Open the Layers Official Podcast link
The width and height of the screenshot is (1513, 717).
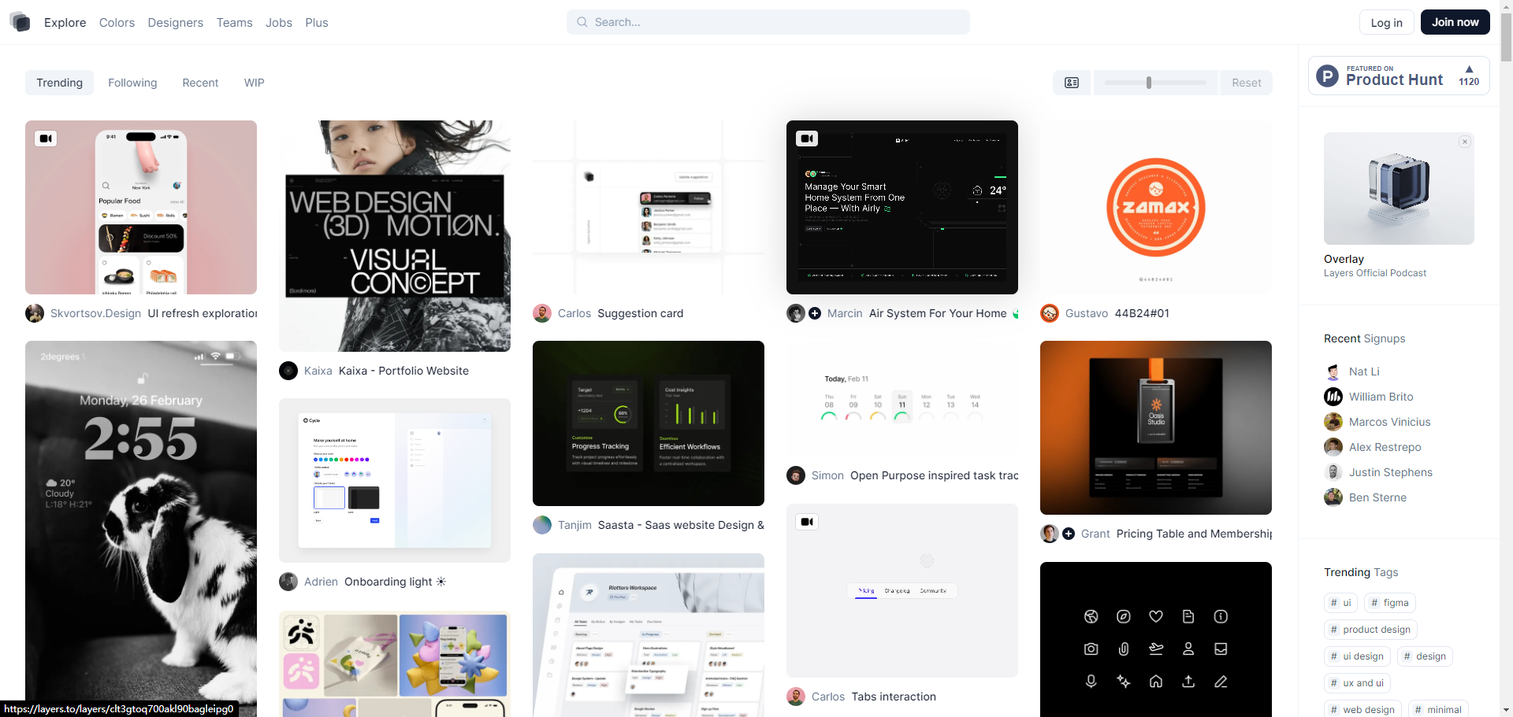[1375, 273]
